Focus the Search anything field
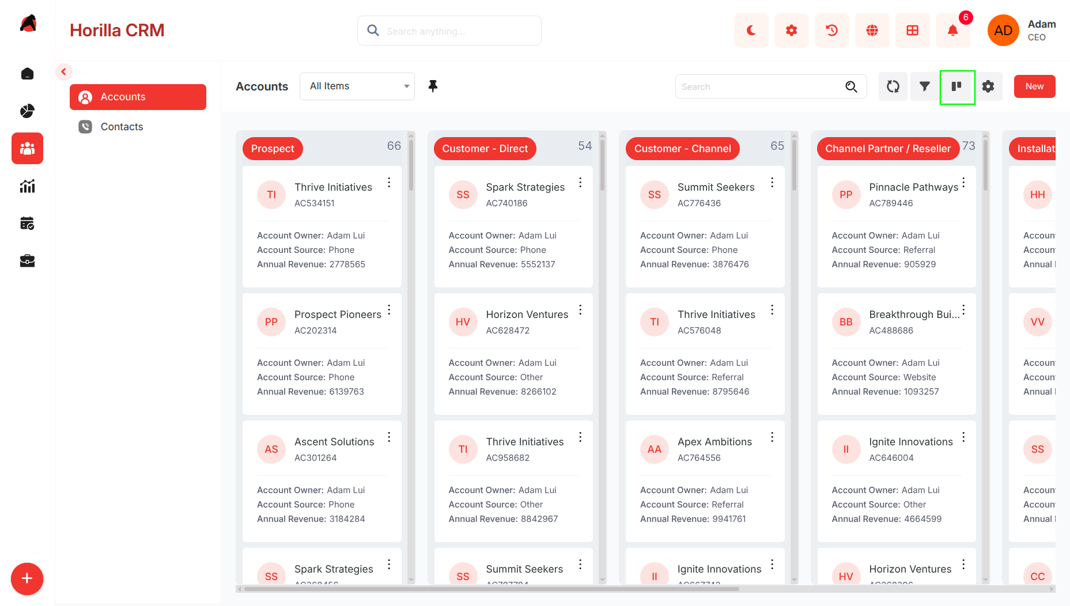The width and height of the screenshot is (1070, 606). (x=449, y=31)
